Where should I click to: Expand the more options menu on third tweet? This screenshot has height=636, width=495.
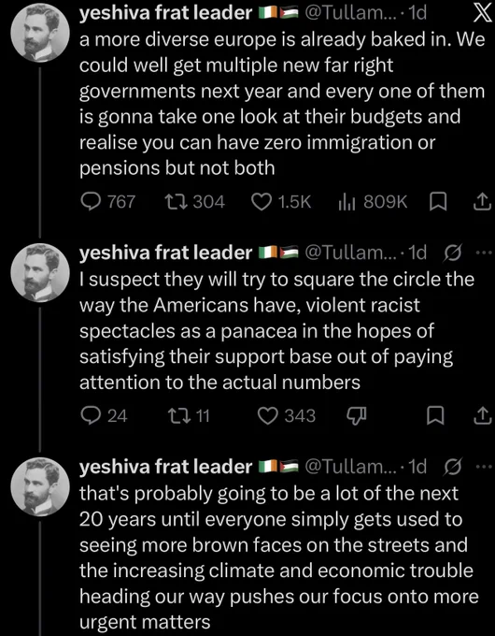pyautogui.click(x=483, y=468)
